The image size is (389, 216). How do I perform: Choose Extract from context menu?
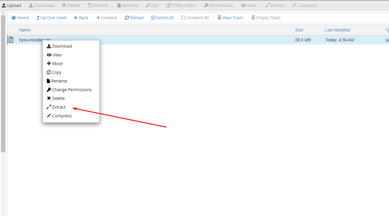(59, 107)
